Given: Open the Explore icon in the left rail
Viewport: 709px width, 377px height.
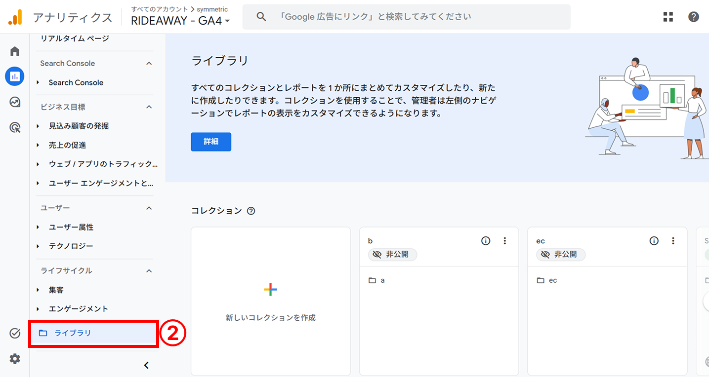Looking at the screenshot, I should [15, 102].
